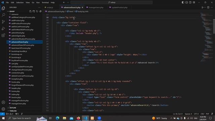This screenshot has height=121, width=215.
Task: Open File Explorer from taskbar
Action: pos(64,118)
